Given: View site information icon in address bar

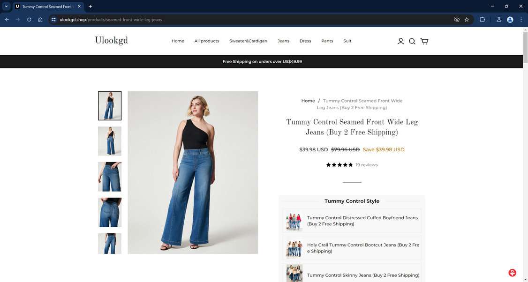Looking at the screenshot, I should pos(53,20).
